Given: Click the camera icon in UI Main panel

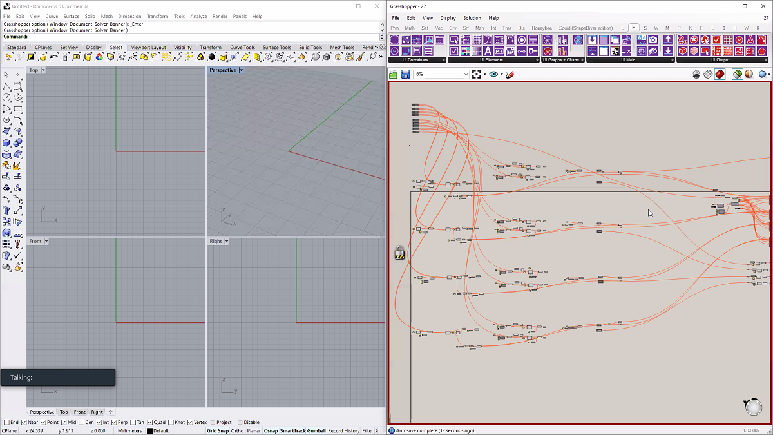Looking at the screenshot, I should coord(653,40).
